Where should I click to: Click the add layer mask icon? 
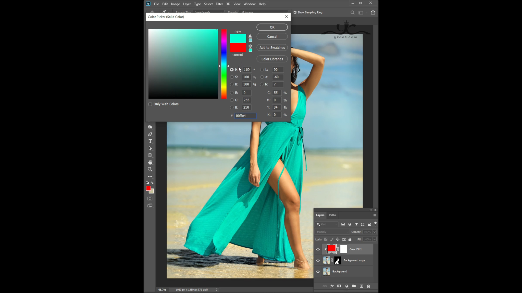tap(339, 286)
